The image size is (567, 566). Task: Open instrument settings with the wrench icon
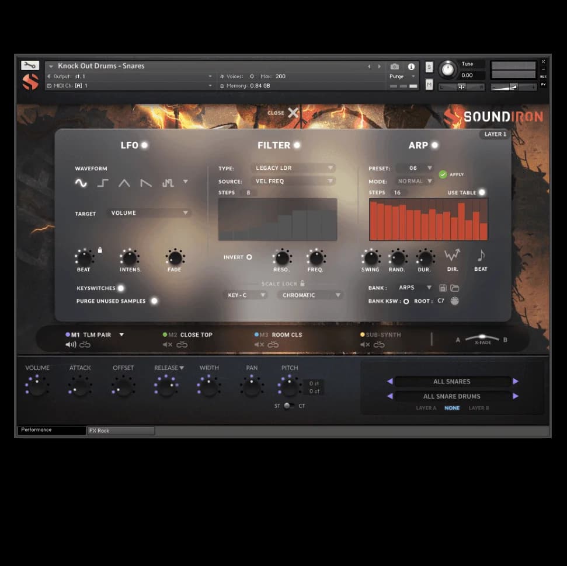30,65
